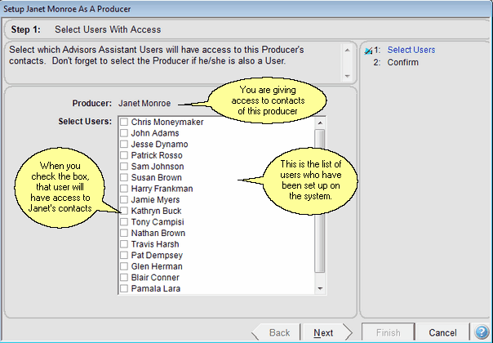Check the Pat Dempsey checkbox
The width and height of the screenshot is (493, 343).
point(124,255)
